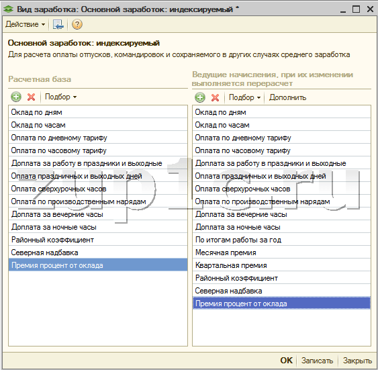Click the Дополнить button

coord(287,97)
